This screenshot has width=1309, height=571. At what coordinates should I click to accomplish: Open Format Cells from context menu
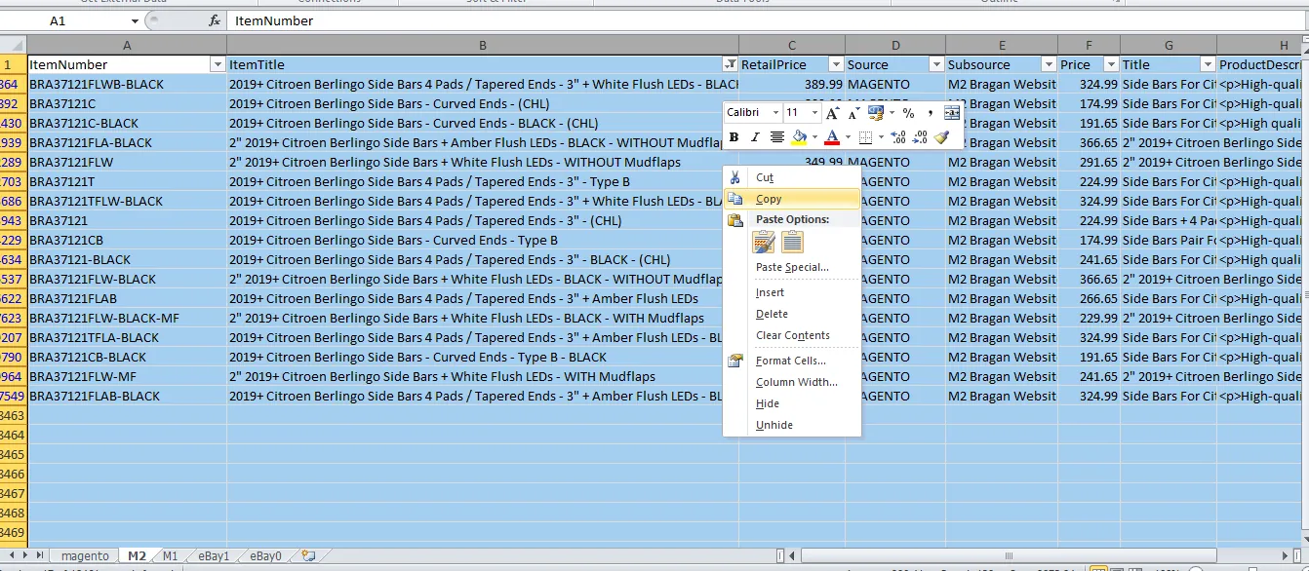pyautogui.click(x=792, y=361)
